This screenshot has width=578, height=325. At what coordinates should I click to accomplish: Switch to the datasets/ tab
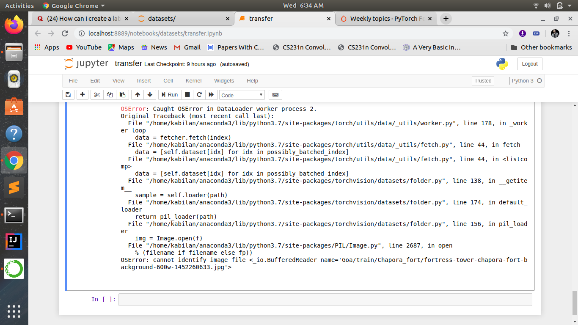[x=184, y=19]
